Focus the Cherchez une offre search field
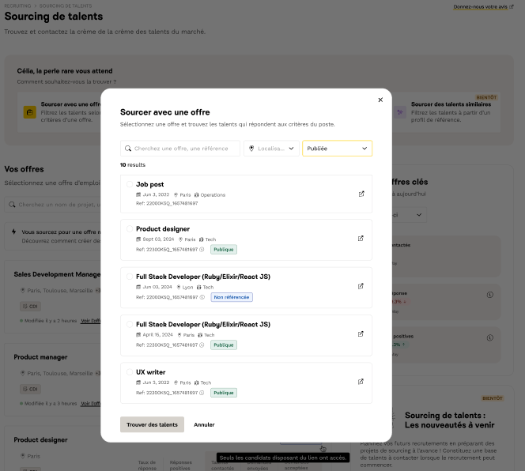Screen dimensions: 525x471 coord(186,149)
